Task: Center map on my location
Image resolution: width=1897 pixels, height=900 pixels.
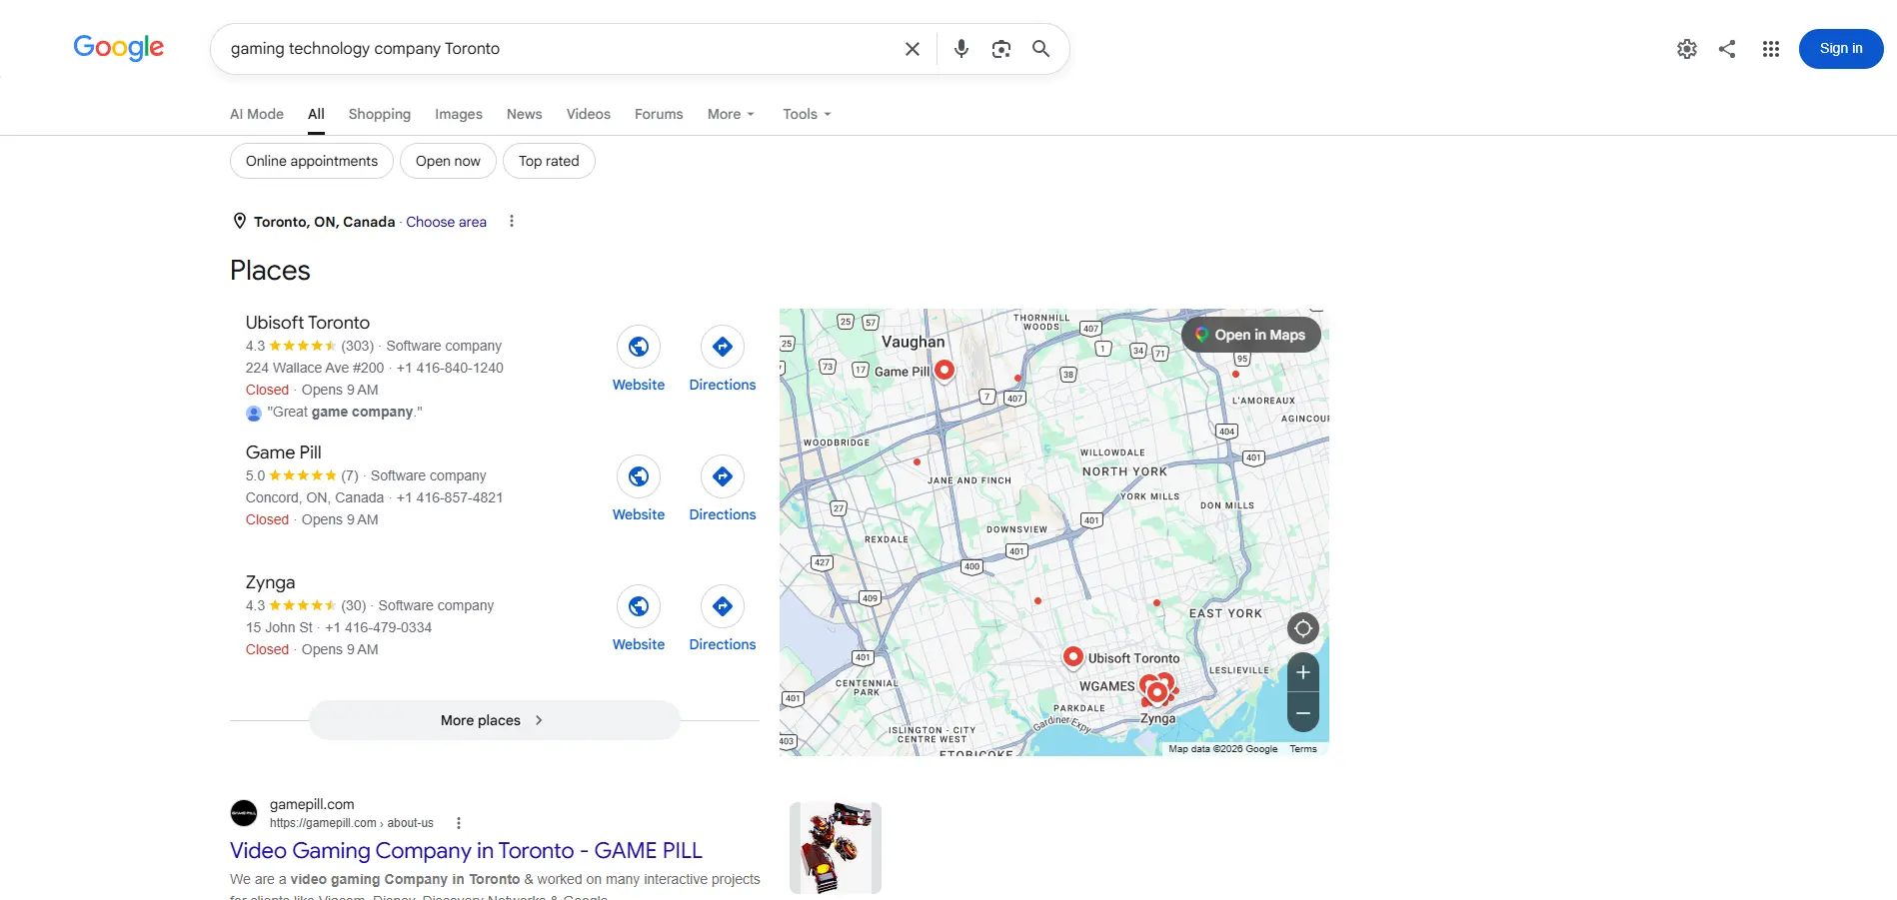Action: click(1302, 628)
